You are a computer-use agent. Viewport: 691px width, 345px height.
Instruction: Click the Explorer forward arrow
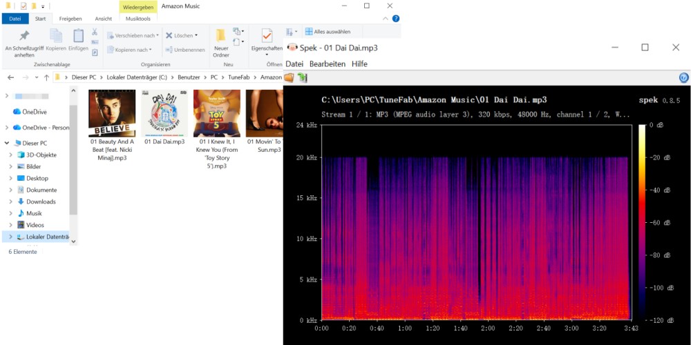[26, 77]
